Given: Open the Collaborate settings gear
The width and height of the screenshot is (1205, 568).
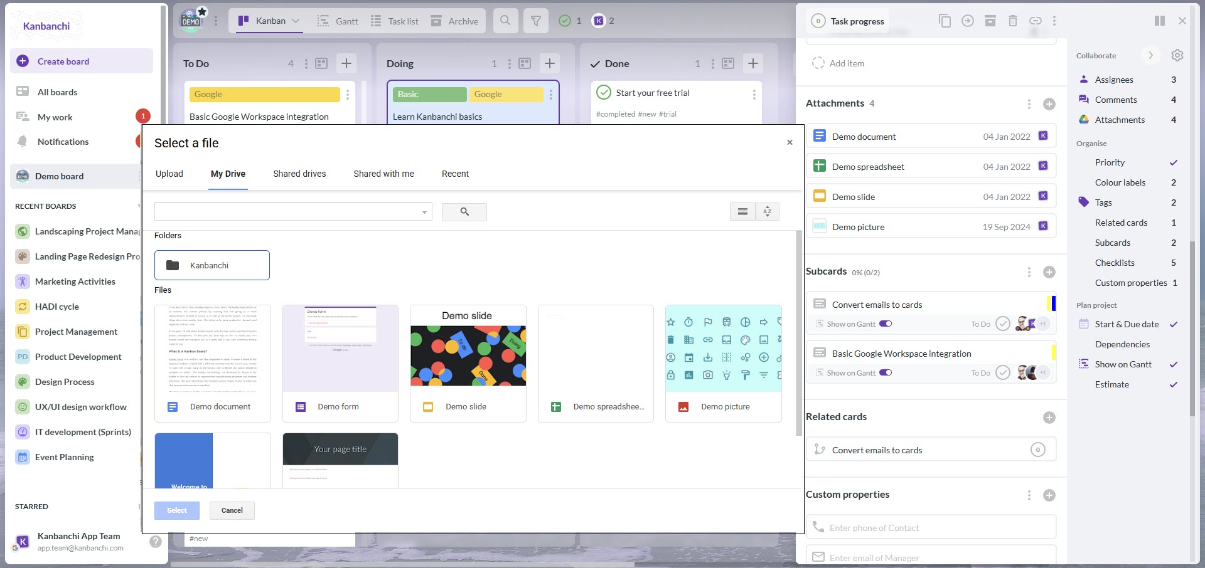Looking at the screenshot, I should (x=1177, y=55).
